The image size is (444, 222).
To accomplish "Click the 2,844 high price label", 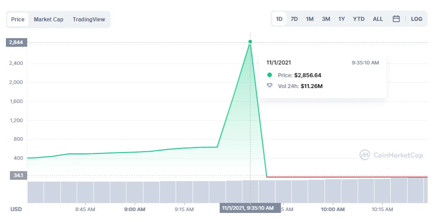I will click(x=17, y=43).
